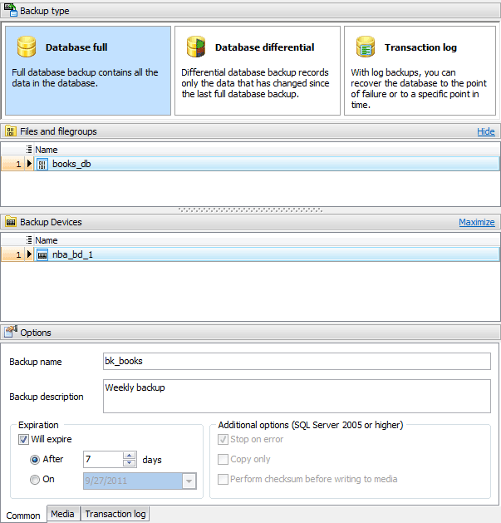Open the Transaction log tab
501x523 pixels.
[x=115, y=514]
